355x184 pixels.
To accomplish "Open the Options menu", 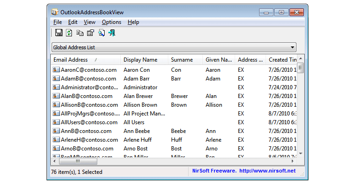I will [112, 22].
